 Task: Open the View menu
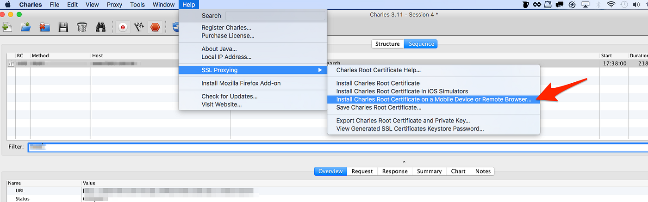[92, 5]
